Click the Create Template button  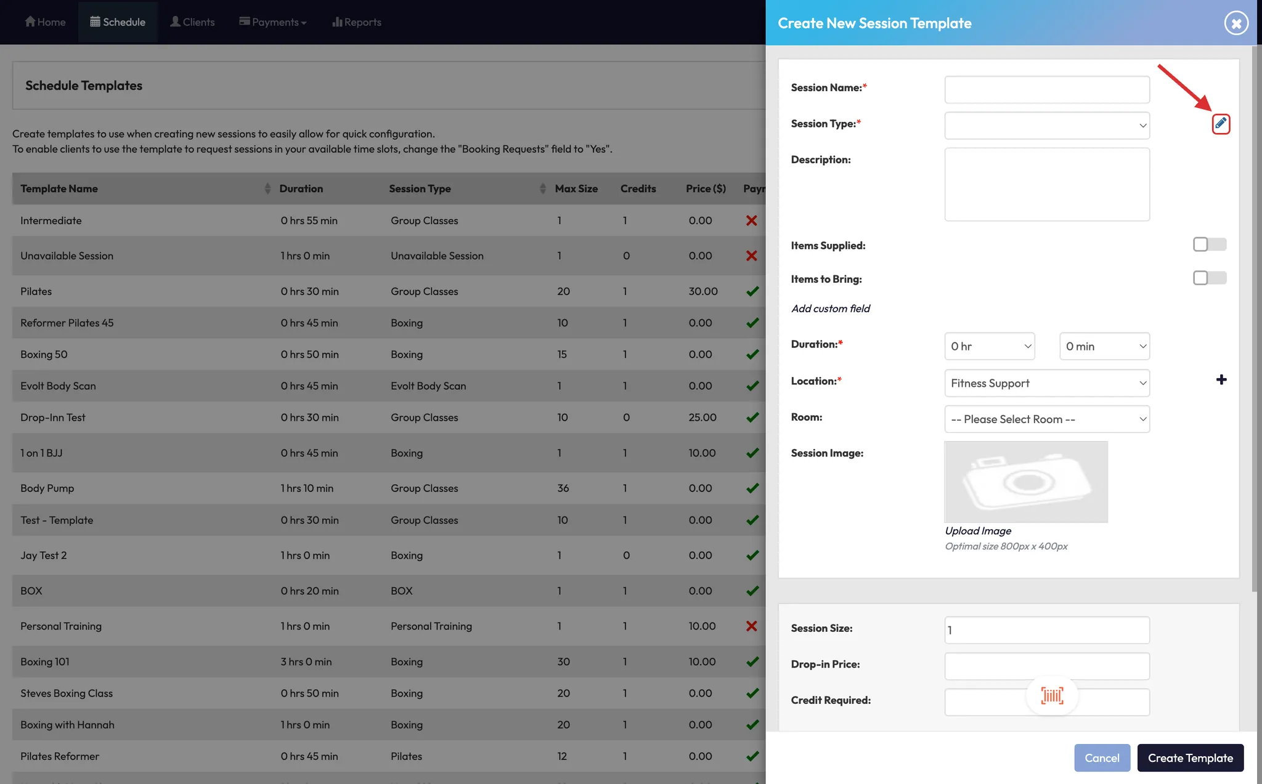pyautogui.click(x=1190, y=758)
